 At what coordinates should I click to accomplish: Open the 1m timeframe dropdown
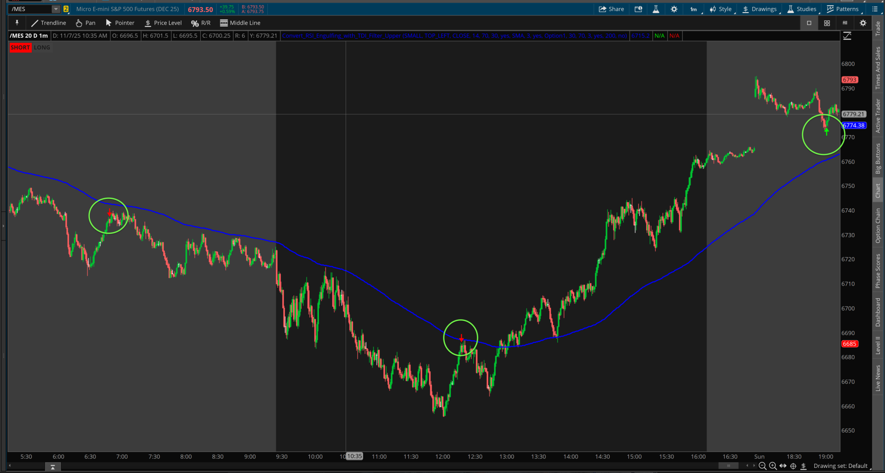point(694,8)
